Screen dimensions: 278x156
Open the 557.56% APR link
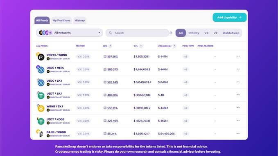(x=113, y=57)
